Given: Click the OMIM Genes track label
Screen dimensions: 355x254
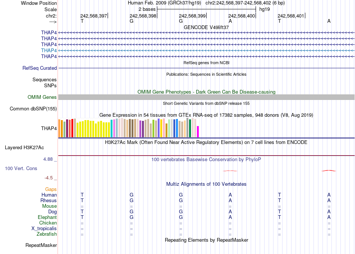Looking at the screenshot, I should pyautogui.click(x=42, y=97).
